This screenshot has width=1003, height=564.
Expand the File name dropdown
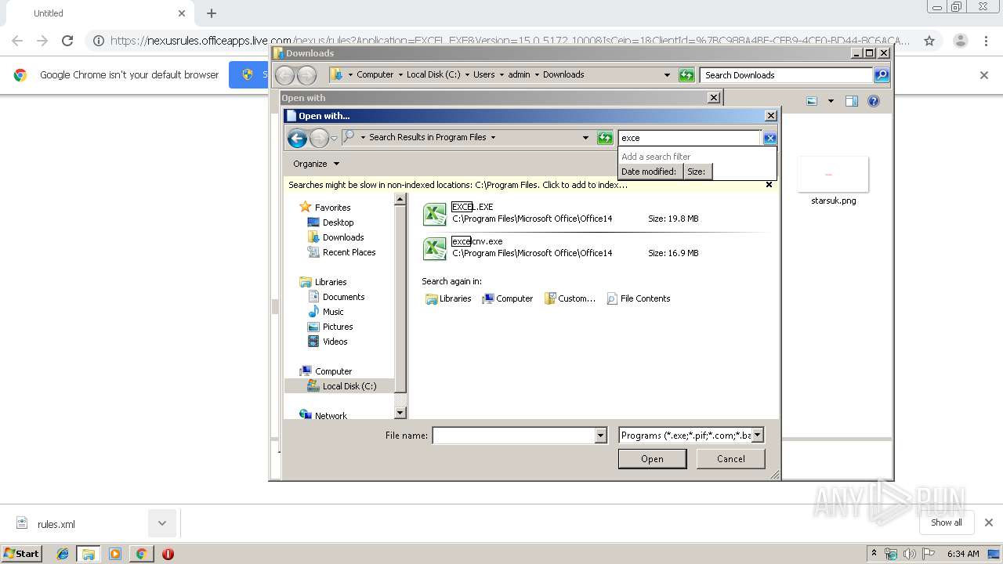(x=601, y=436)
